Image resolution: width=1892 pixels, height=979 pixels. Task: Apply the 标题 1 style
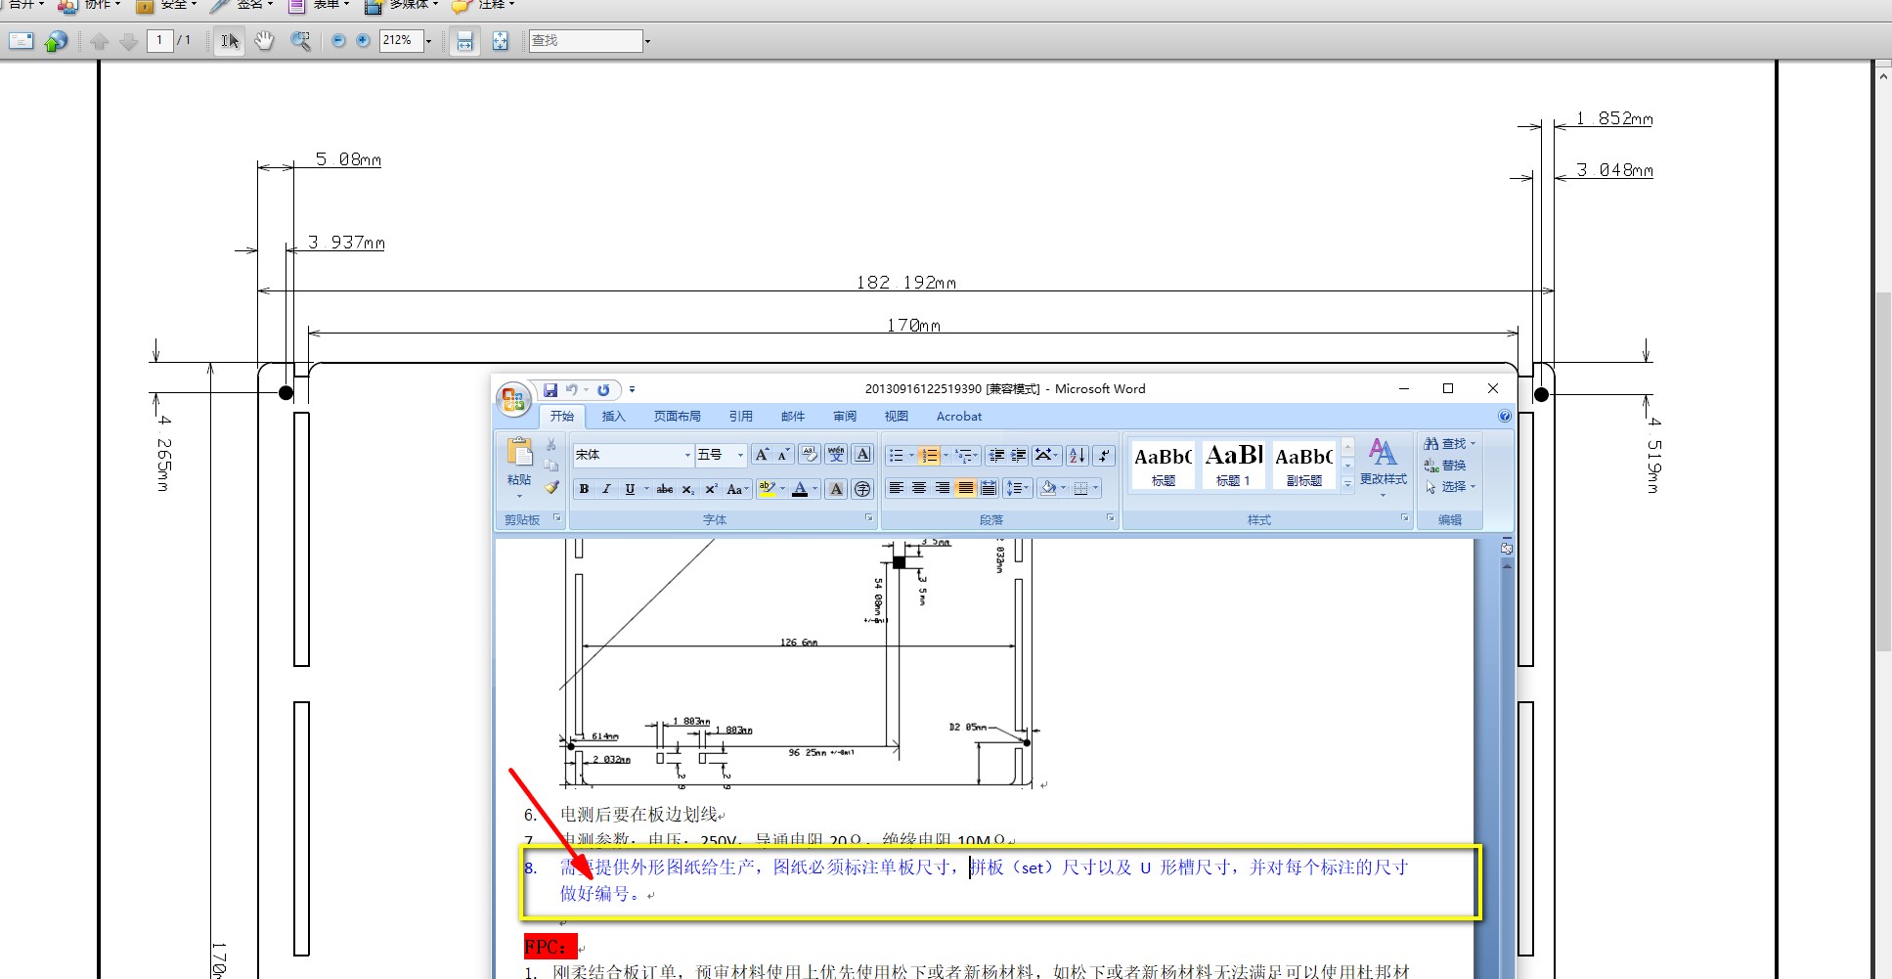click(1233, 465)
